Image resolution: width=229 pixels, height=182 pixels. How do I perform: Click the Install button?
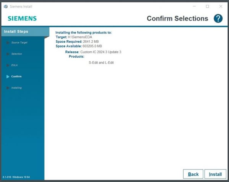tap(215, 174)
